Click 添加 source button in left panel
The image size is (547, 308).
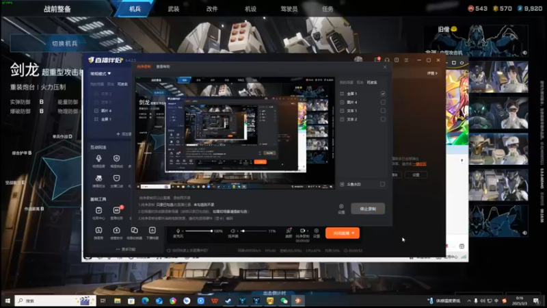pos(124,134)
